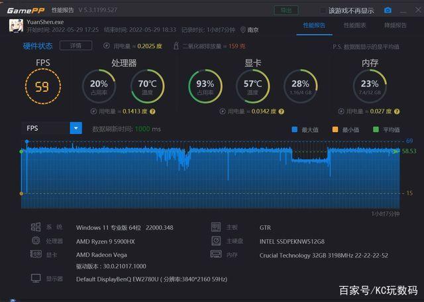Click the memory module icon
This screenshot has width=424, height=302.
(x=216, y=254)
